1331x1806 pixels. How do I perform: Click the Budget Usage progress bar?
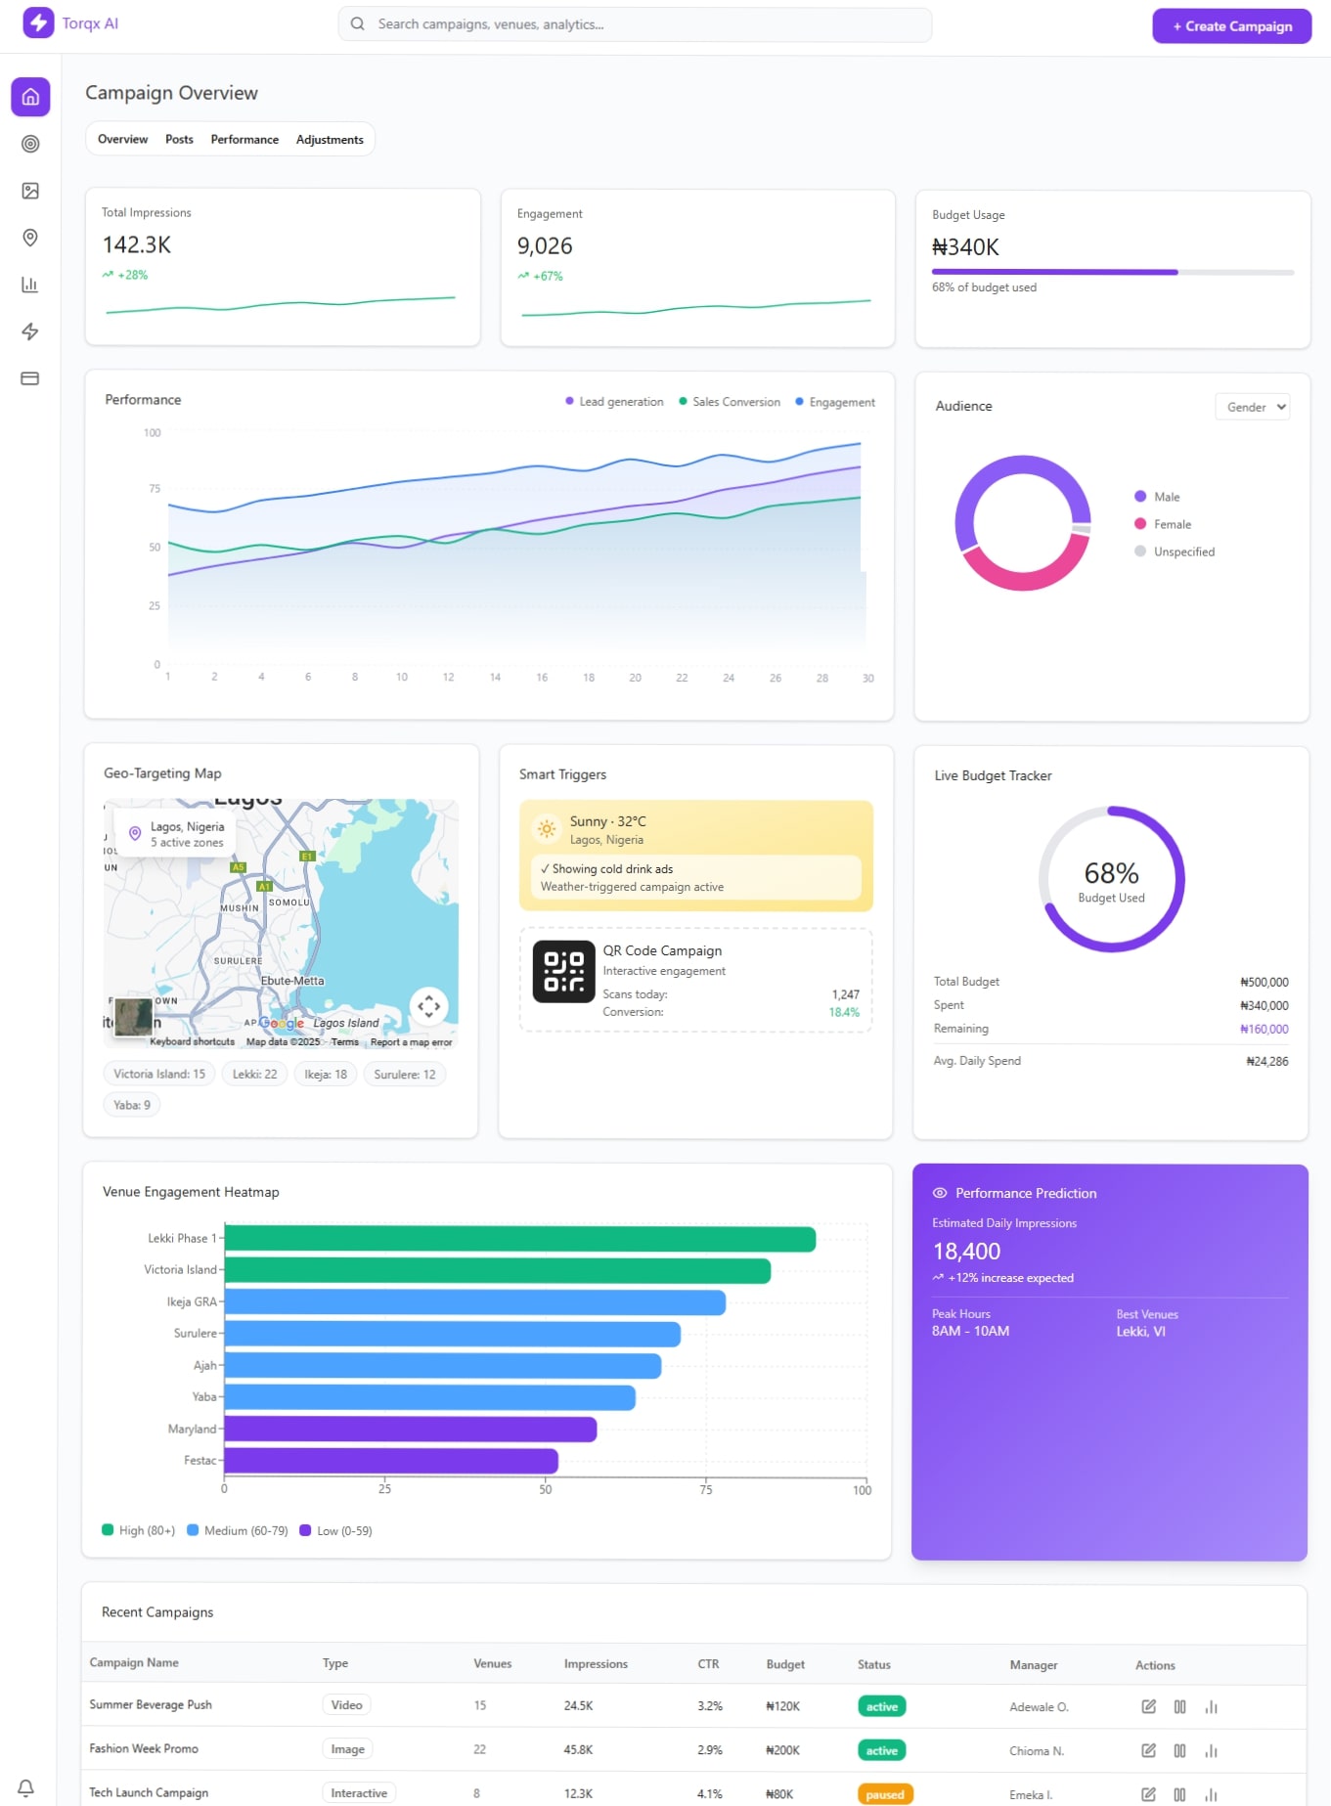1112,272
